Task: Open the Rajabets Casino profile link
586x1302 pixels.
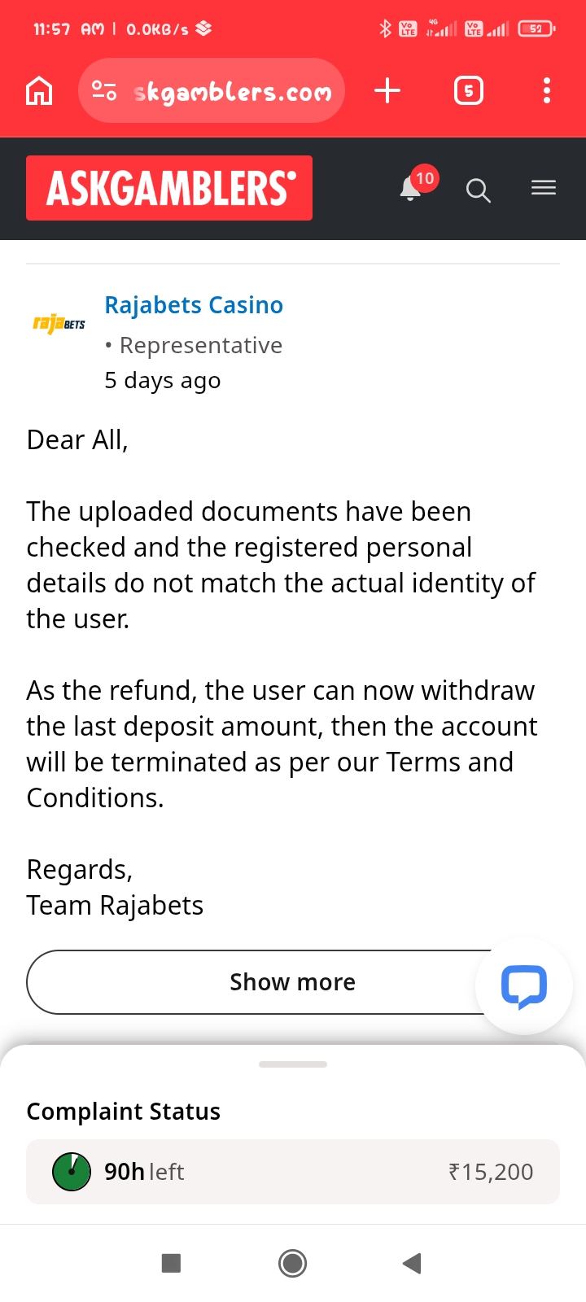Action: click(x=194, y=305)
